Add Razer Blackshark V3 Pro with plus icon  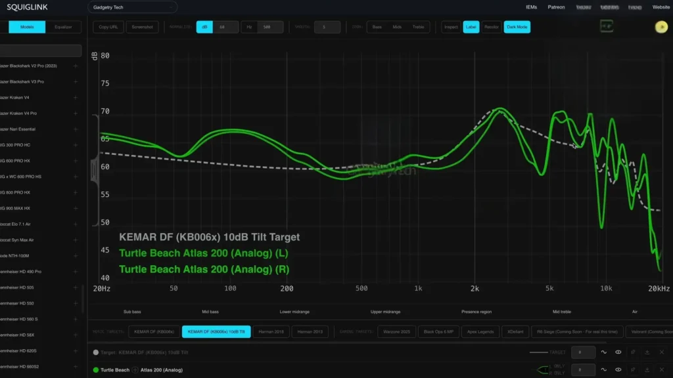point(76,82)
